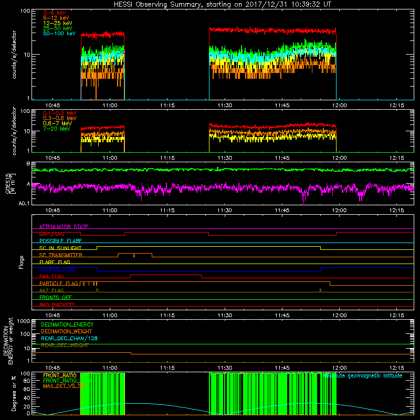Screen dimensions: 420x420
Task: Select the 3-6 keV legend label
Action: 55,13
